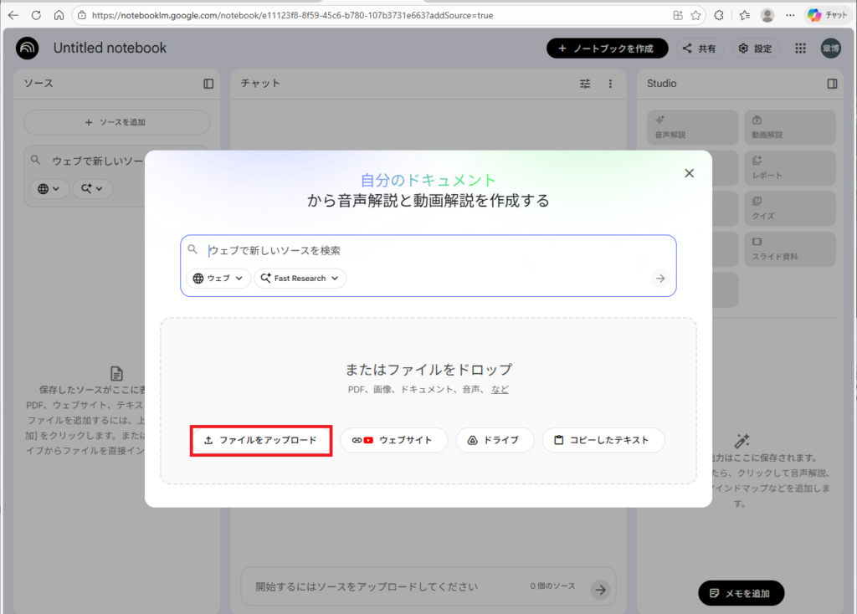
Task: Submit search with arrow button in dialog
Action: pos(660,279)
